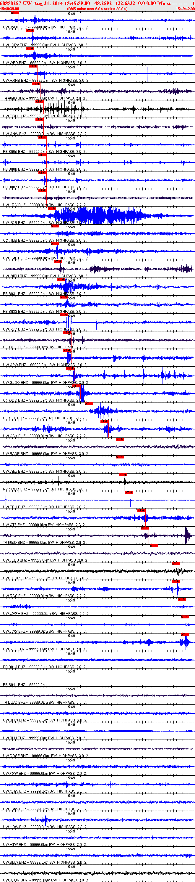This screenshot has width=195, height=882.
Task: Select the UW.STOR HHZ station label
Action: [x=45, y=880]
